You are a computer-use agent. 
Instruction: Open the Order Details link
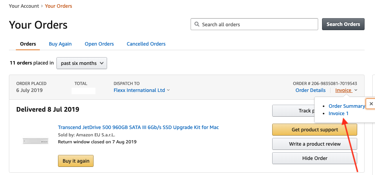(x=310, y=90)
